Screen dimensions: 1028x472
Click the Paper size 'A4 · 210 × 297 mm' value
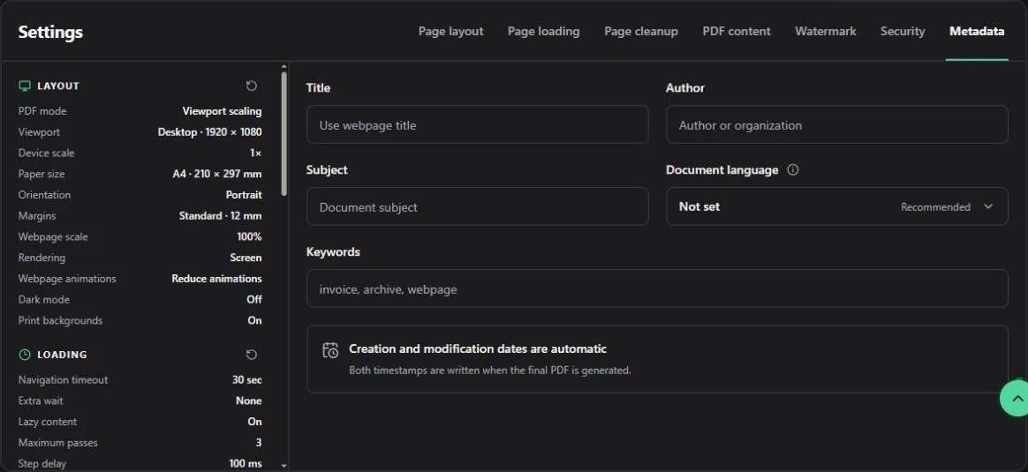(217, 174)
